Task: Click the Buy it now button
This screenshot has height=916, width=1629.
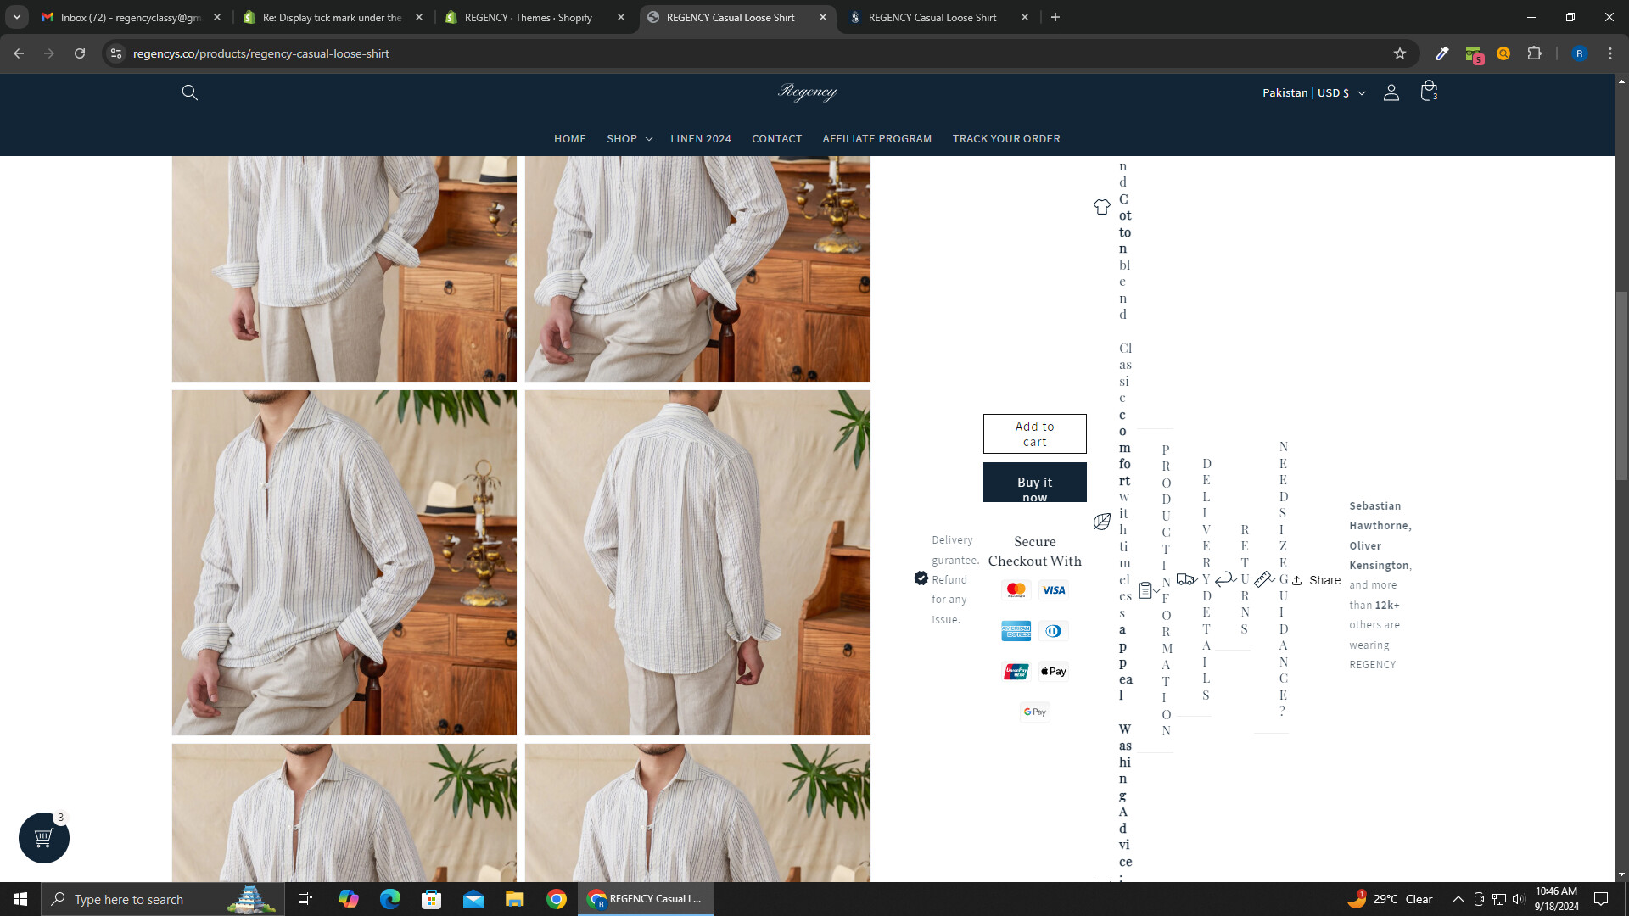Action: click(x=1034, y=483)
